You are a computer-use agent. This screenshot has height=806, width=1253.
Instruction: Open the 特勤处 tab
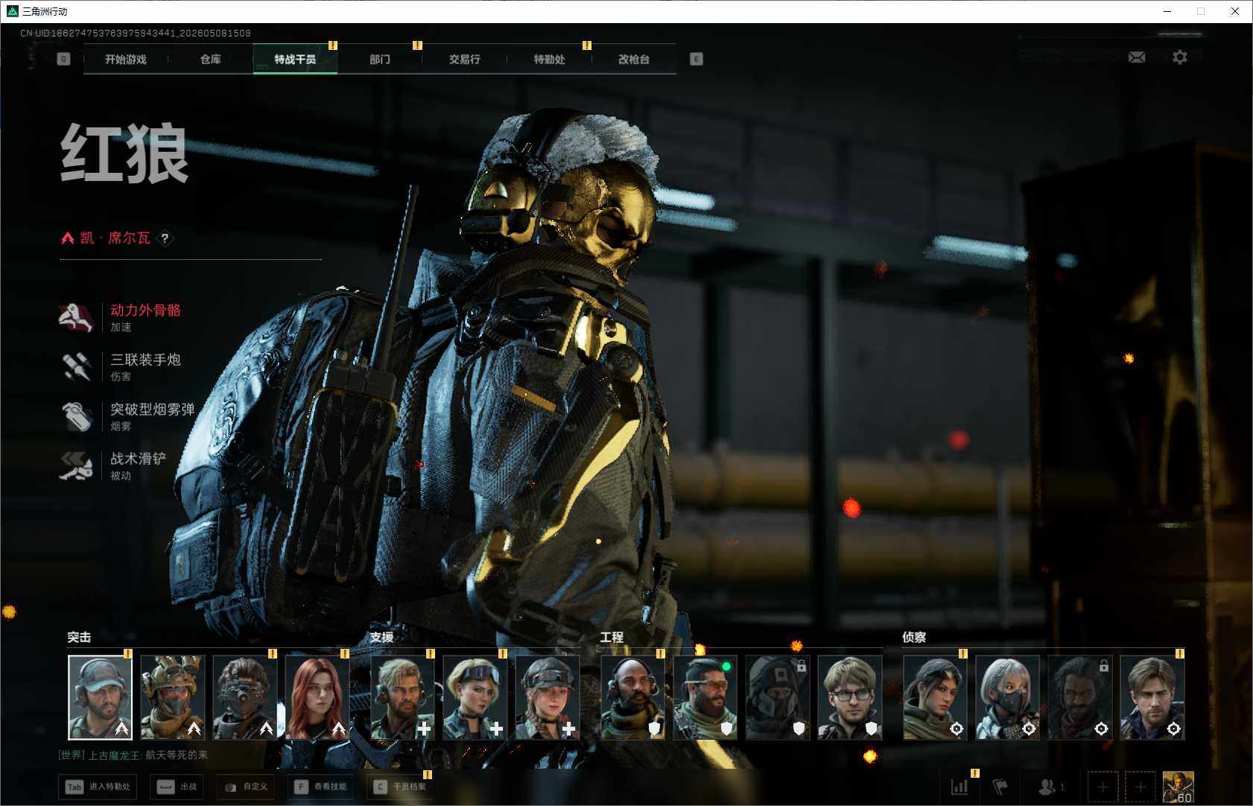click(550, 59)
